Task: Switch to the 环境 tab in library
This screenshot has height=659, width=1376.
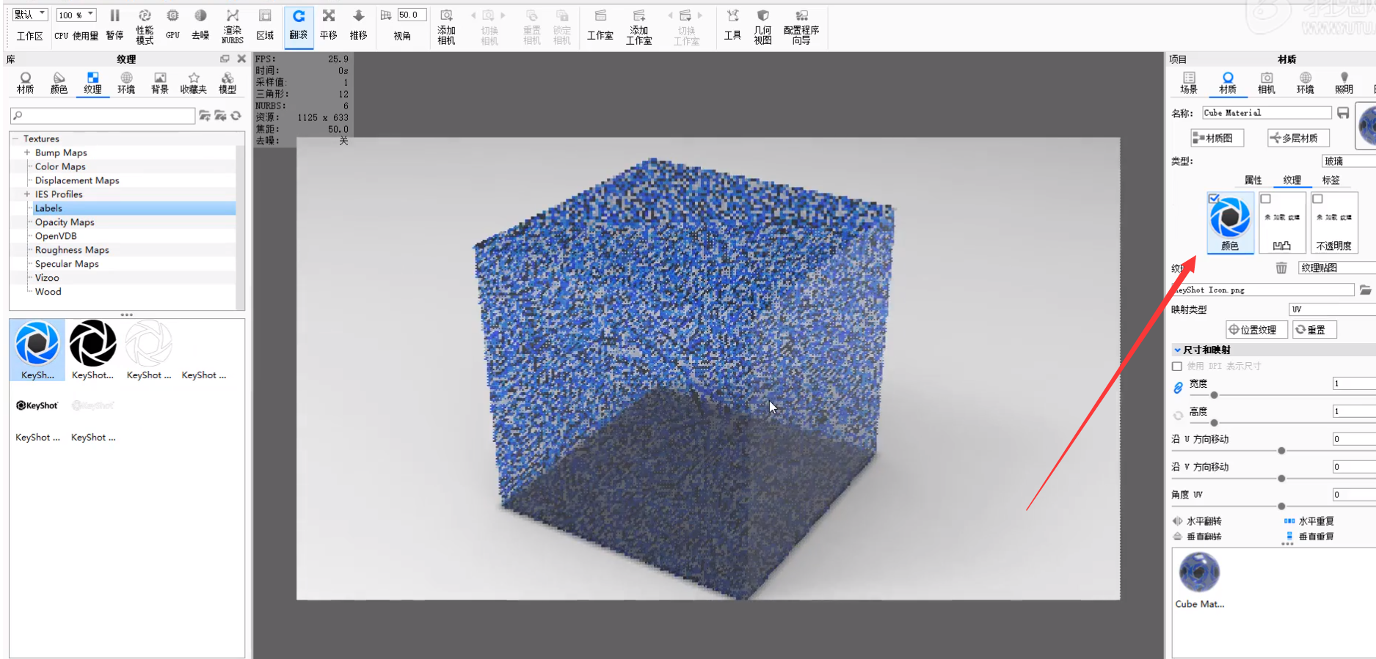Action: [x=126, y=82]
